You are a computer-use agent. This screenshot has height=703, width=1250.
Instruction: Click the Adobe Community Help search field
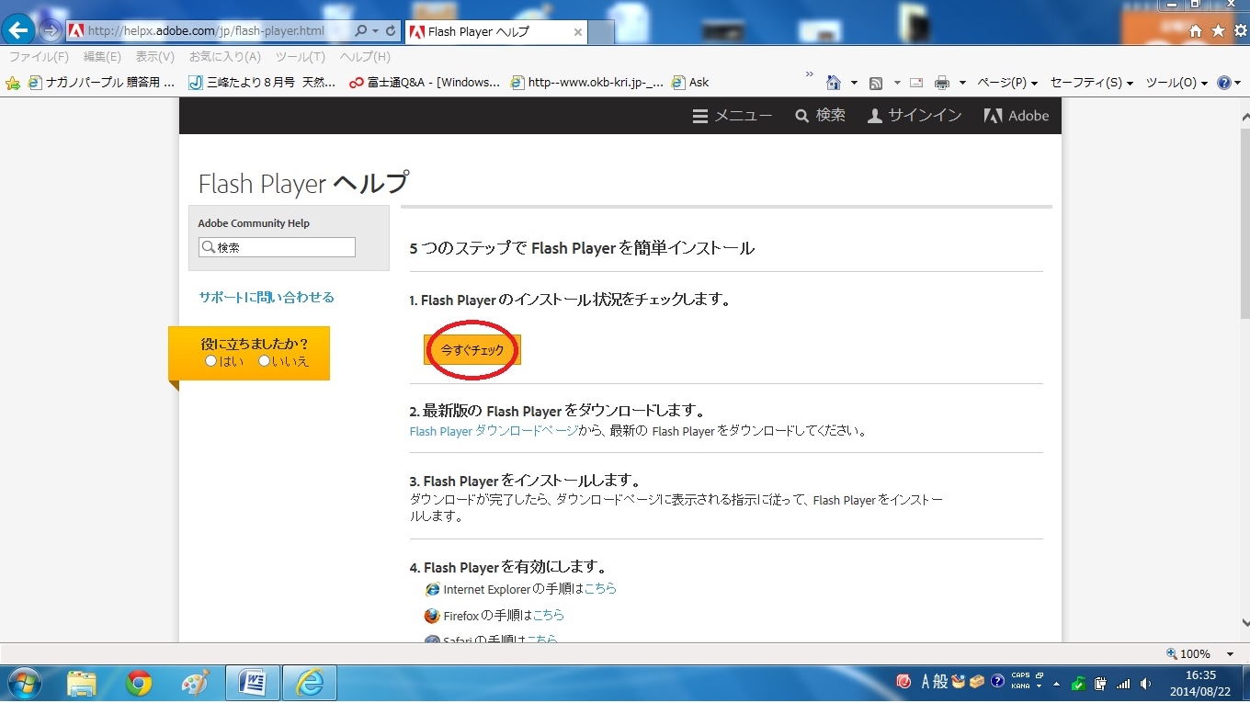click(x=277, y=247)
